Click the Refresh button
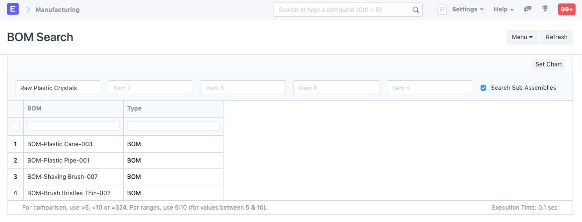This screenshot has width=582, height=222. point(556,37)
